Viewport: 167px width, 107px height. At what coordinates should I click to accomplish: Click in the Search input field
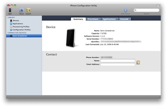[146, 10]
